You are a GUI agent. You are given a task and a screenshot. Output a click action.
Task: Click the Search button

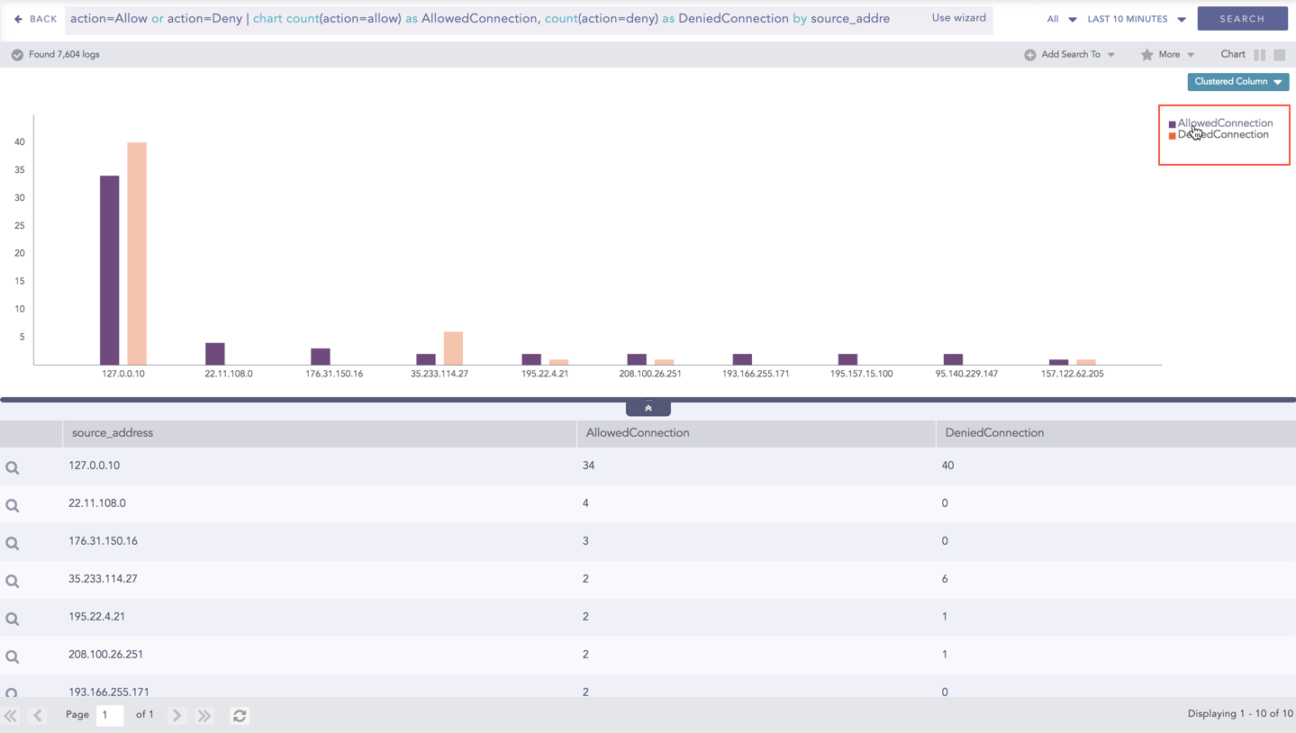coord(1242,19)
